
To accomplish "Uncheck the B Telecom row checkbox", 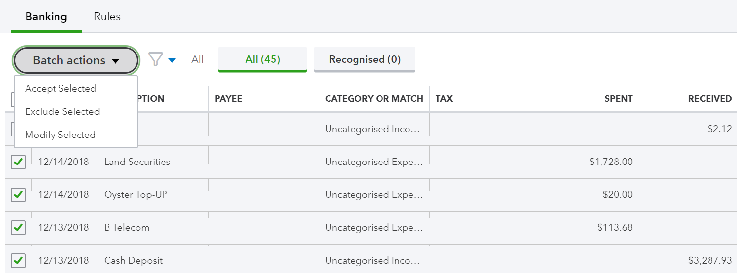I will [x=18, y=228].
